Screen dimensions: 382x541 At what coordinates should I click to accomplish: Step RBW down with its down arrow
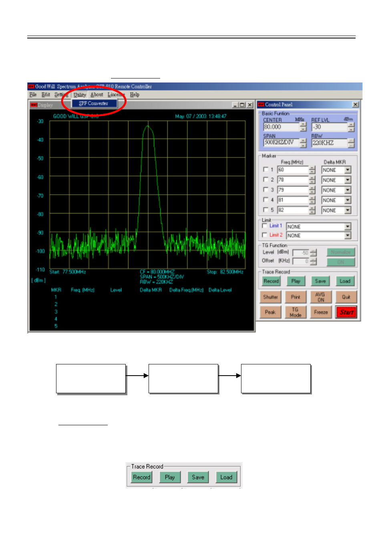pyautogui.click(x=351, y=145)
